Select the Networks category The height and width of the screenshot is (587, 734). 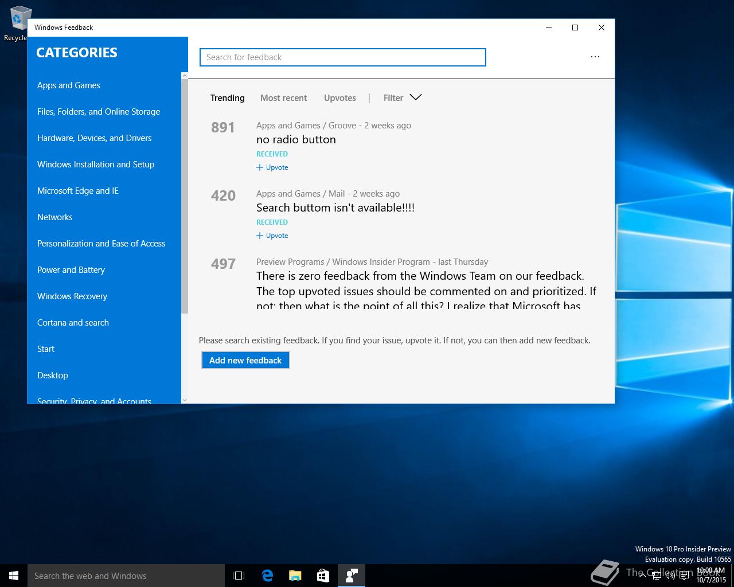pos(55,217)
